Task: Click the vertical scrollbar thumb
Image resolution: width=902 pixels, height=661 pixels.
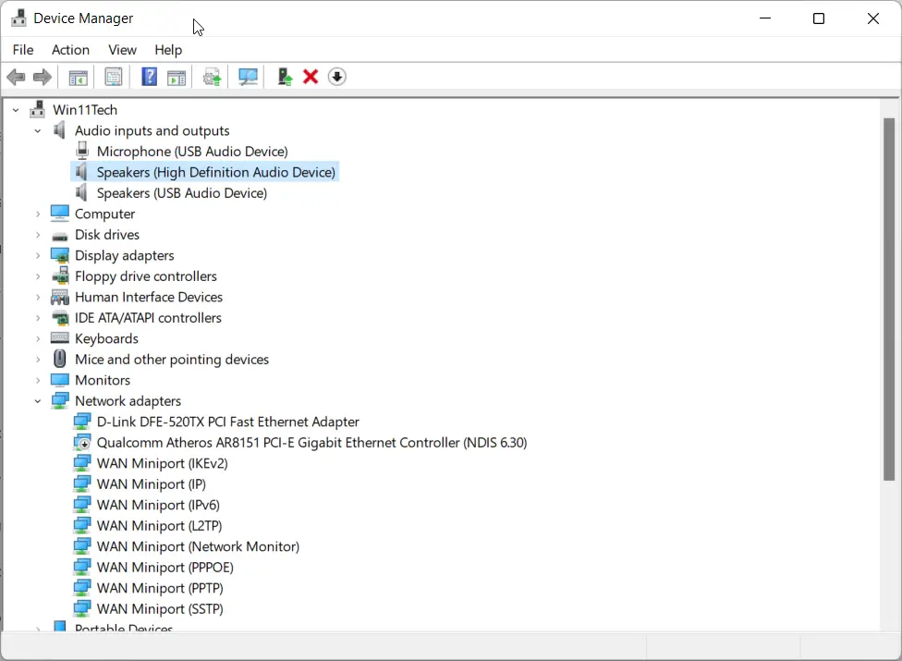Action: tap(889, 299)
